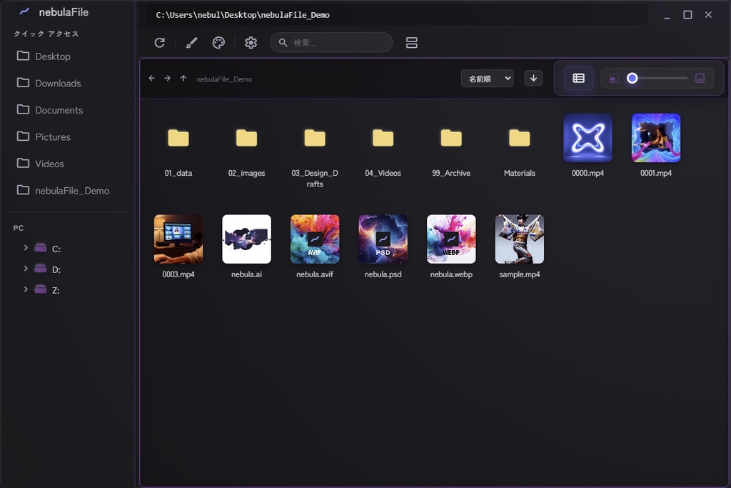Click the search field
Screen dimensions: 731x488
click(331, 42)
